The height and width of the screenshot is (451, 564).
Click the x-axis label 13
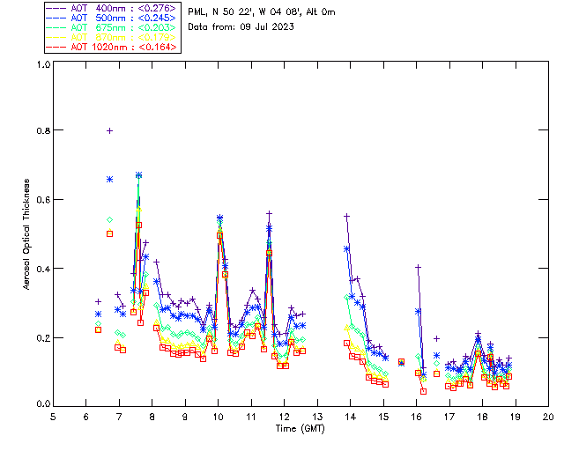coord(317,417)
